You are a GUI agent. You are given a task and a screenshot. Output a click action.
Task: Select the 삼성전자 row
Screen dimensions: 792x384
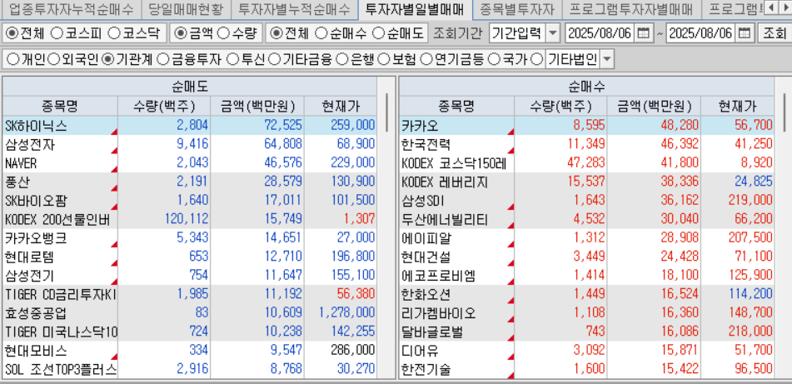189,144
